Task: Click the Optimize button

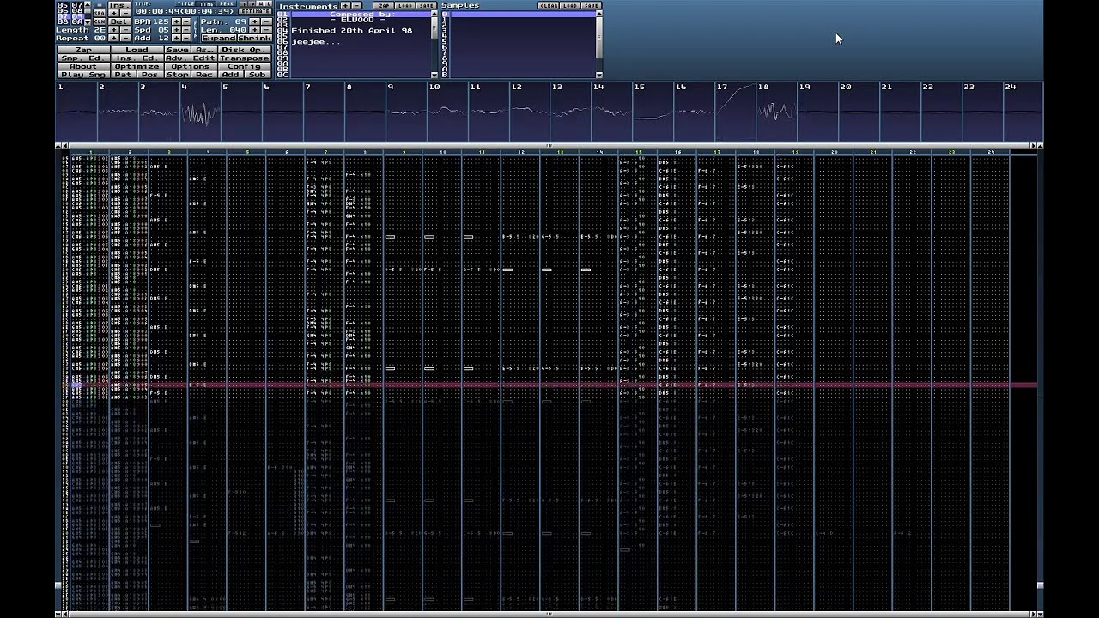Action: [137, 66]
